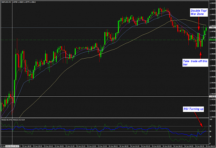This screenshot has width=216, height=148.
Task: Click the 24 Jun 04:15 time label
Action: coord(178,146)
